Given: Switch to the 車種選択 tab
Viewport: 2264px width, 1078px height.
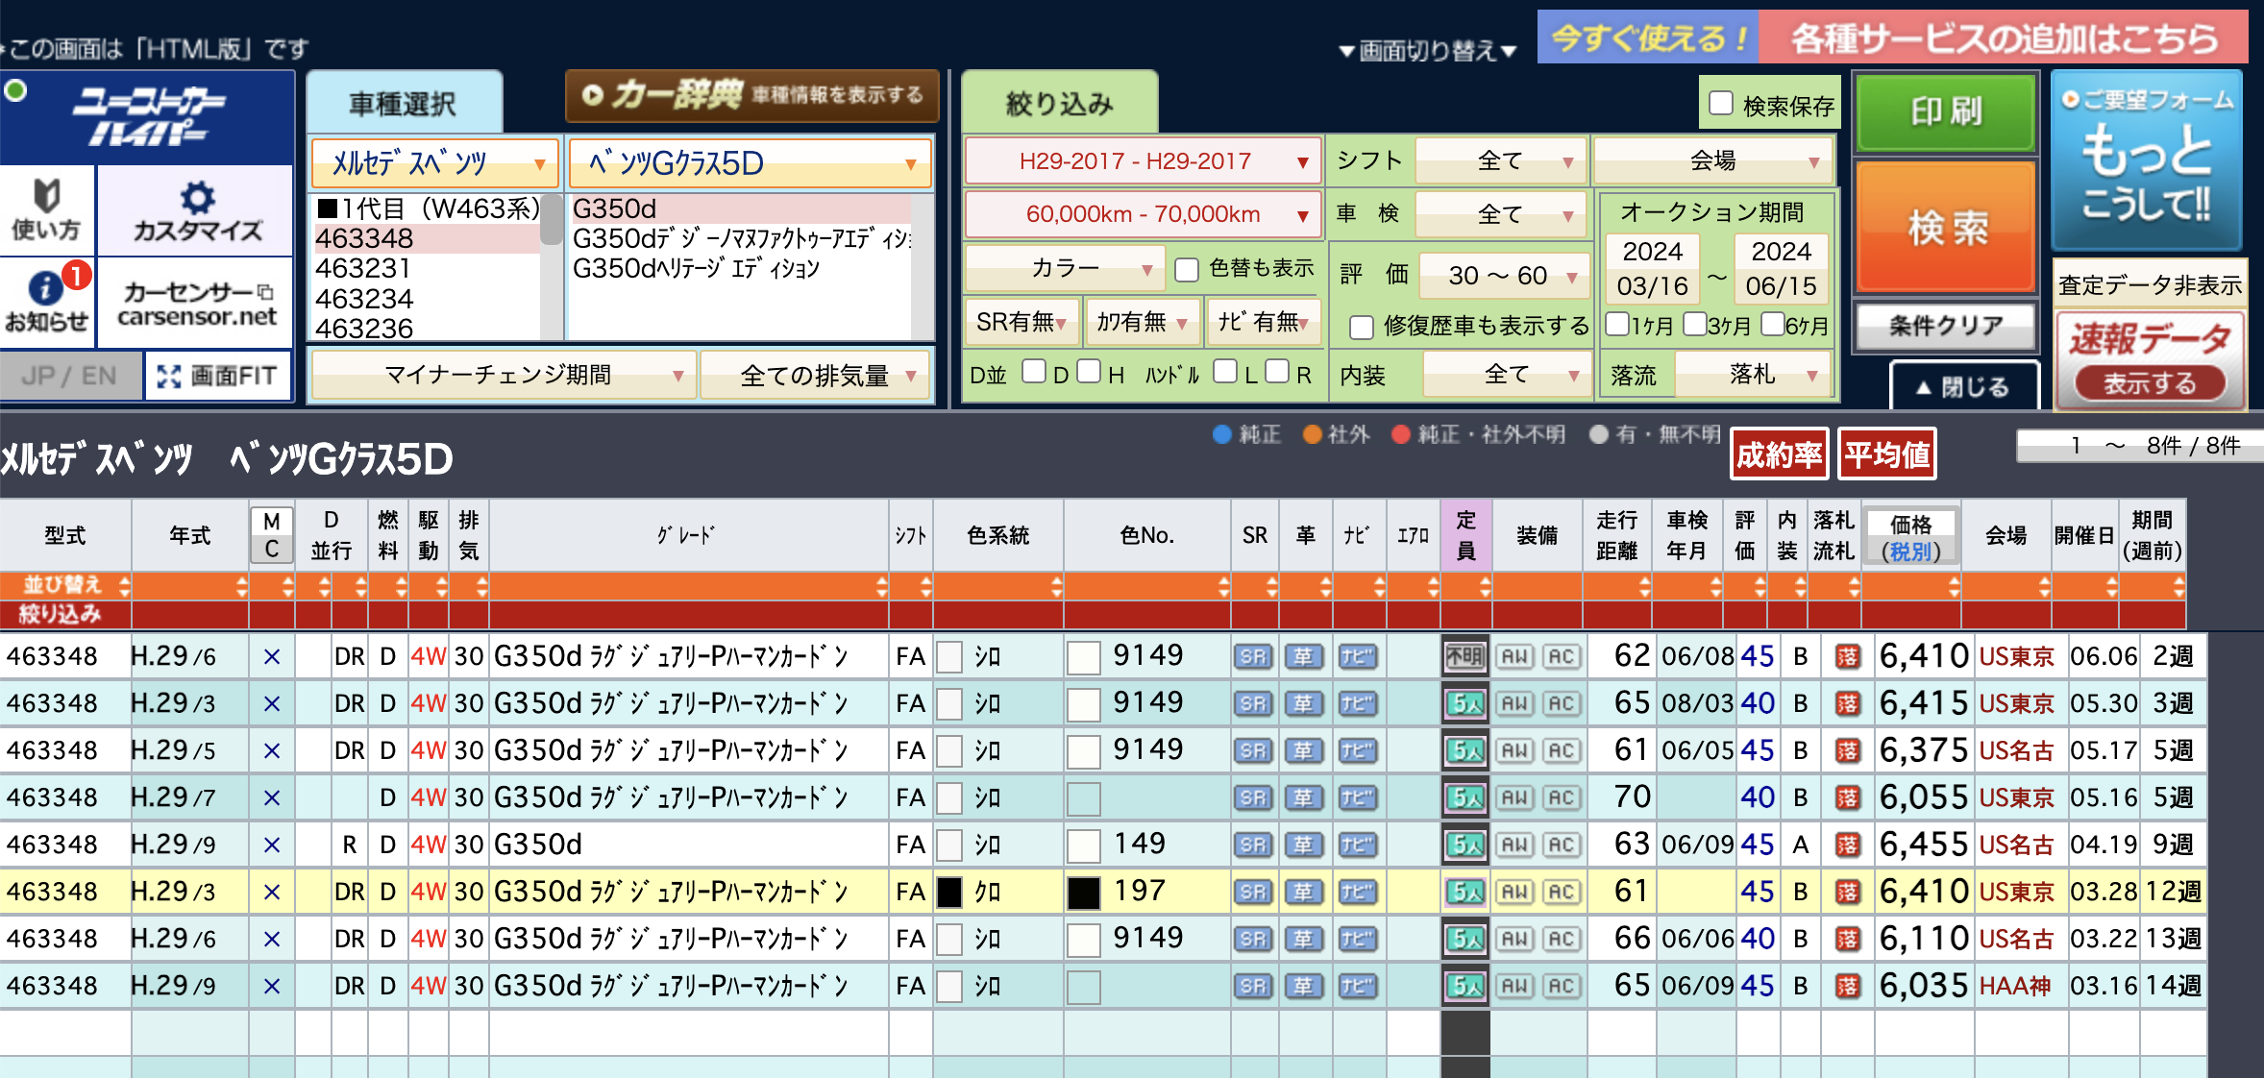Looking at the screenshot, I should point(404,104).
